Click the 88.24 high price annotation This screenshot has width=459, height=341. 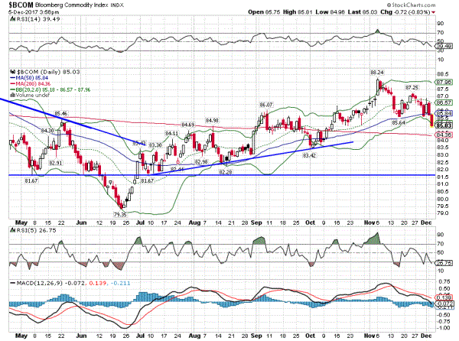click(377, 72)
